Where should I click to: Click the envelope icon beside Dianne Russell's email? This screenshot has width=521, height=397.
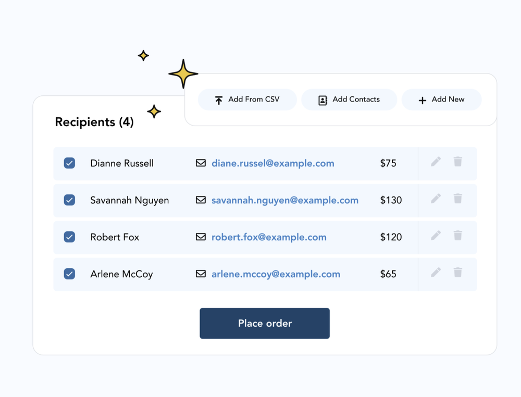tap(201, 163)
